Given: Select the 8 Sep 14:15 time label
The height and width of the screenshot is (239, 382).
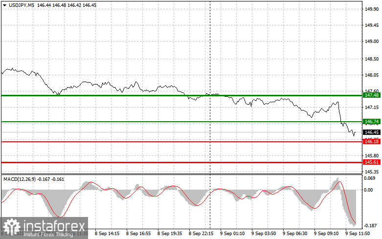Looking at the screenshot, I should (x=107, y=234).
